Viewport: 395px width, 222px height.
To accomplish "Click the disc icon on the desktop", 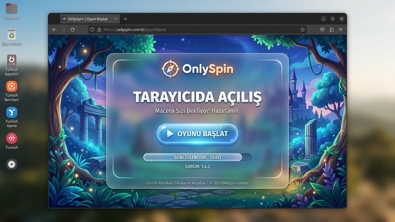I will coord(11,164).
